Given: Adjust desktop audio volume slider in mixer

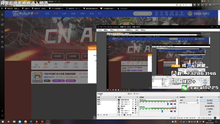Looking at the screenshot, I should click(x=162, y=111).
